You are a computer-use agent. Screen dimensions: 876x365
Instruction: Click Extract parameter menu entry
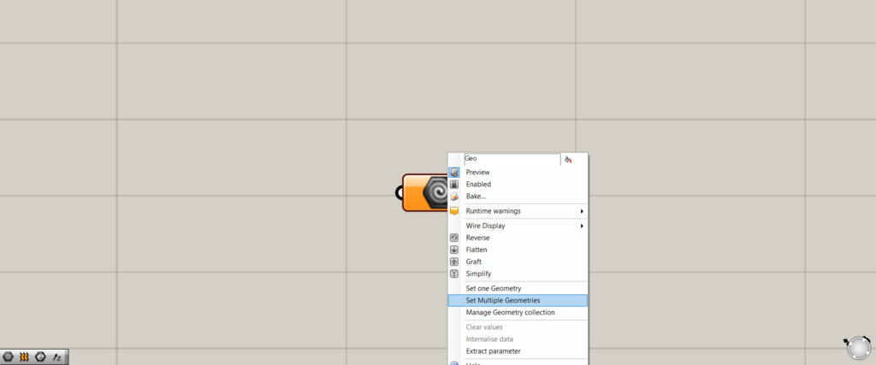click(493, 350)
